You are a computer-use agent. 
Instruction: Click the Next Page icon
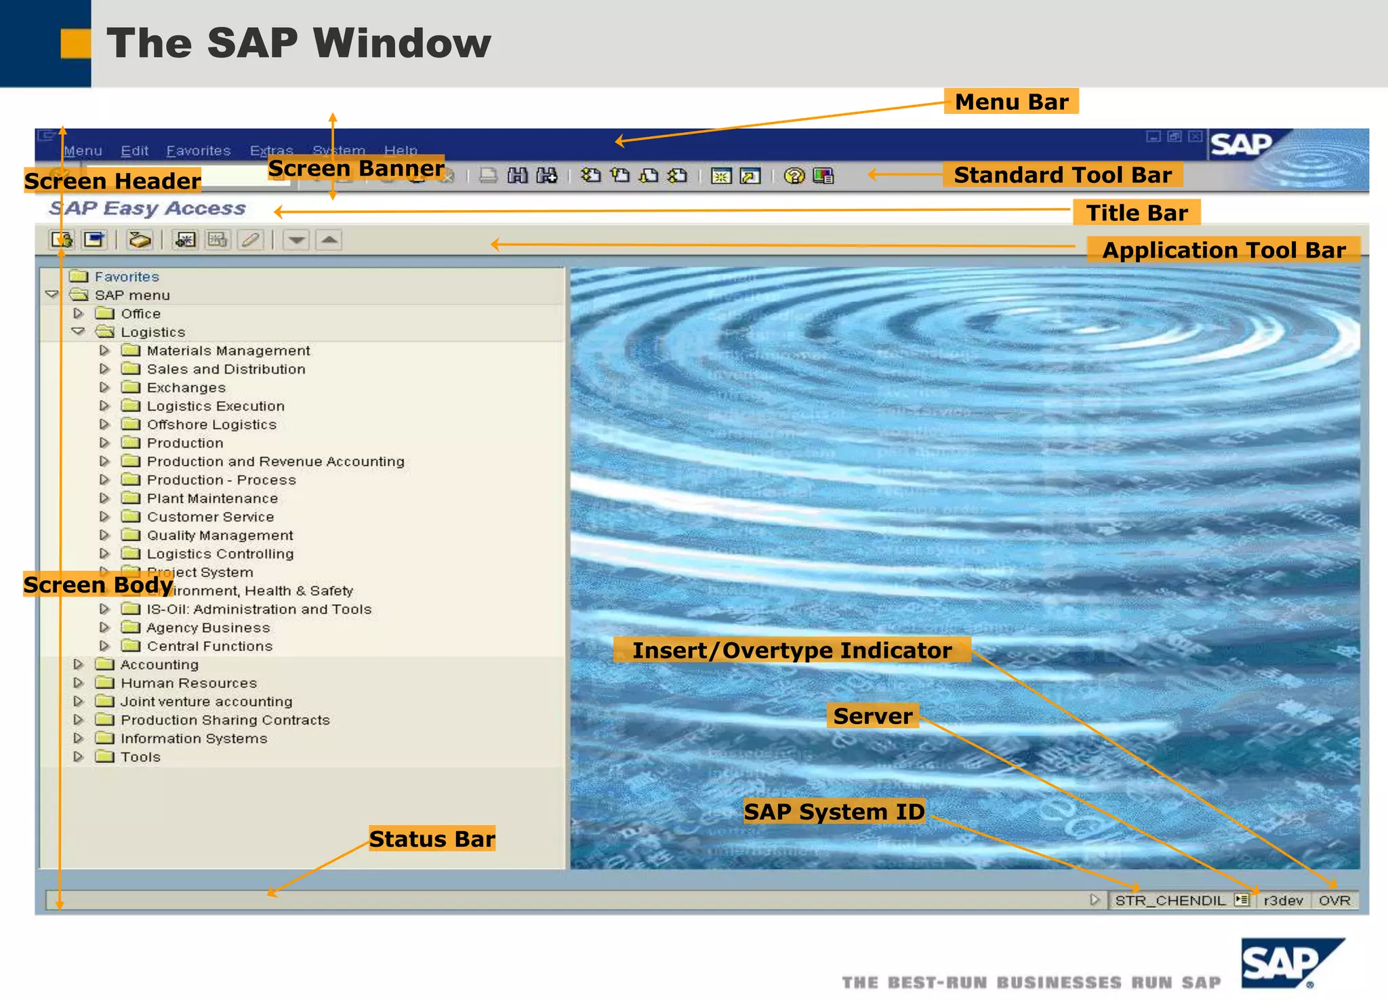point(649,176)
